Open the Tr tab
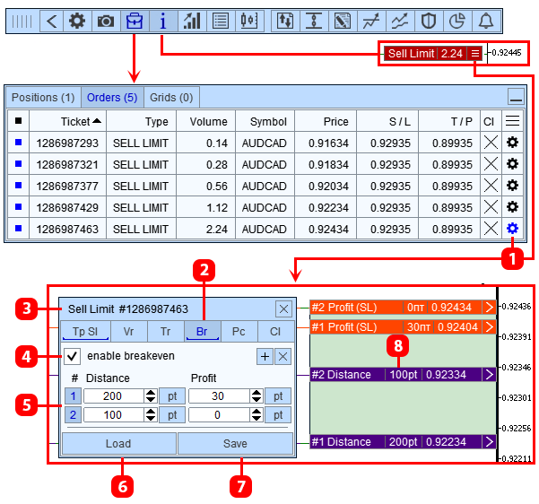The width and height of the screenshot is (539, 504). pos(165,332)
